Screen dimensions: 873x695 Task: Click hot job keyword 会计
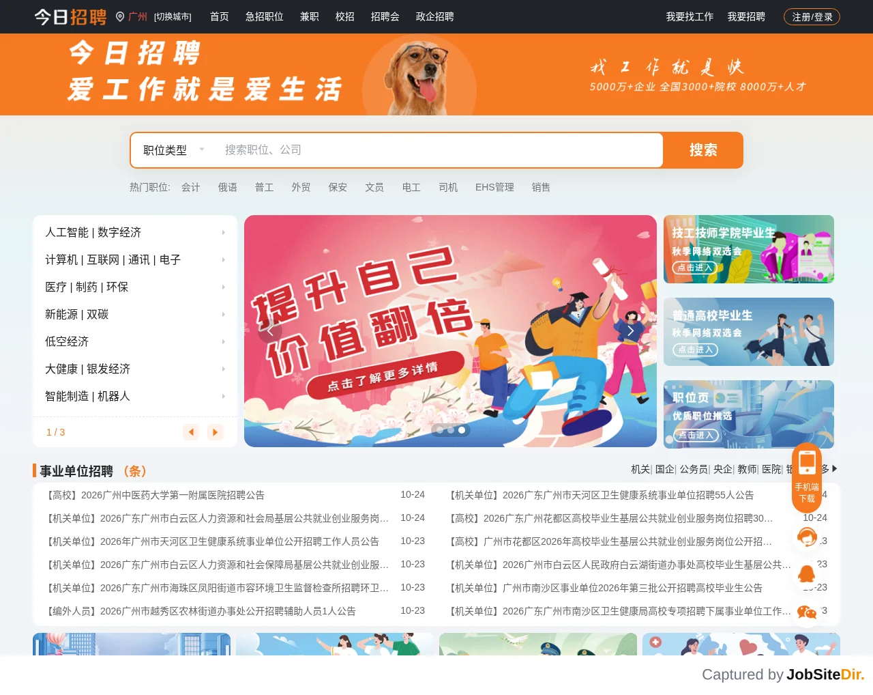coord(191,187)
